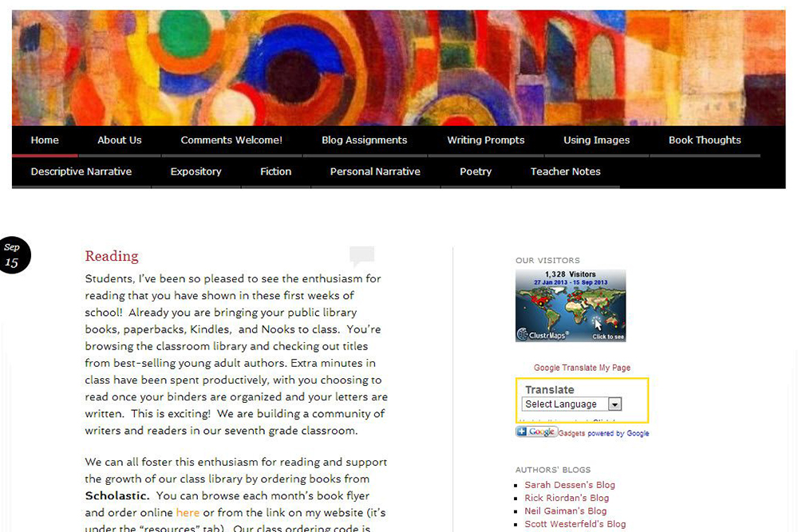Viewport: 798px width, 532px height.
Task: Click Gadgets powered by Google link
Action: [604, 433]
